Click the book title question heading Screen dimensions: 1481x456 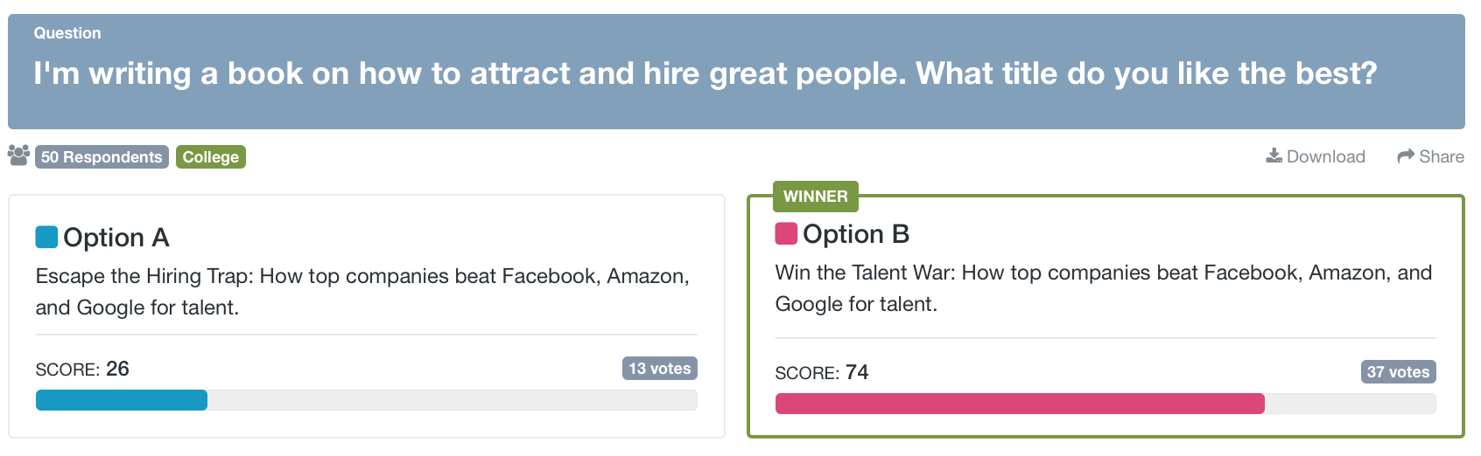click(705, 73)
